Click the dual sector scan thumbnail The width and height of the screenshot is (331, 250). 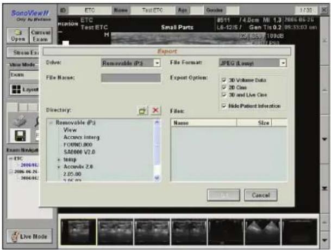(x=263, y=232)
